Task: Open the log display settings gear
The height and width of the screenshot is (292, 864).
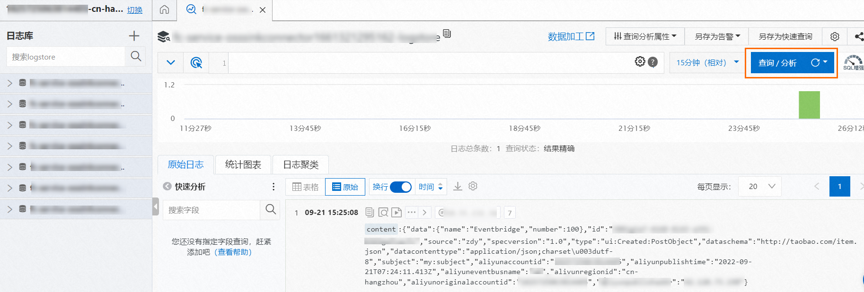Action: [x=473, y=186]
